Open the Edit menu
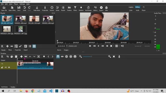This screenshot has height=93, width=166. (x=6, y=4)
